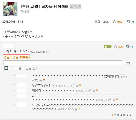Go to reply page 2

115,115
